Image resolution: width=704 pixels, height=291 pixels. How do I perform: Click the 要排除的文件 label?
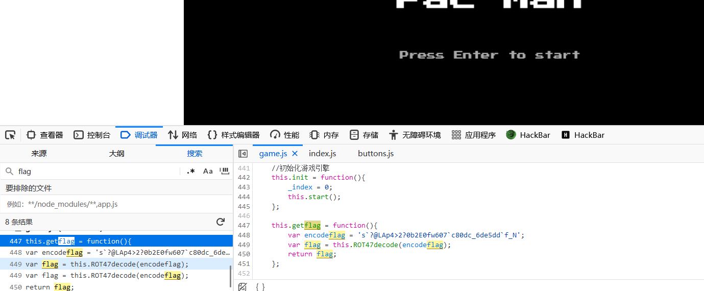click(x=29, y=188)
